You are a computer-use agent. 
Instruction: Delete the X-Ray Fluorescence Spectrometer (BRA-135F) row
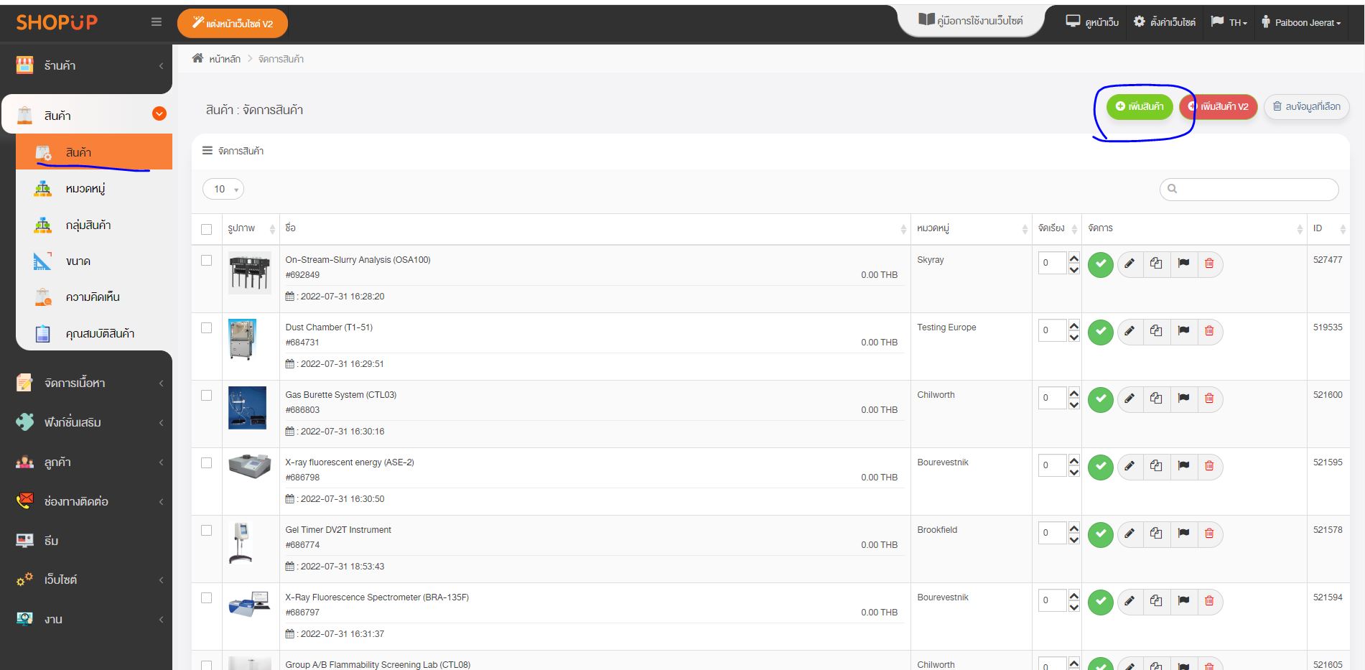coord(1209,601)
